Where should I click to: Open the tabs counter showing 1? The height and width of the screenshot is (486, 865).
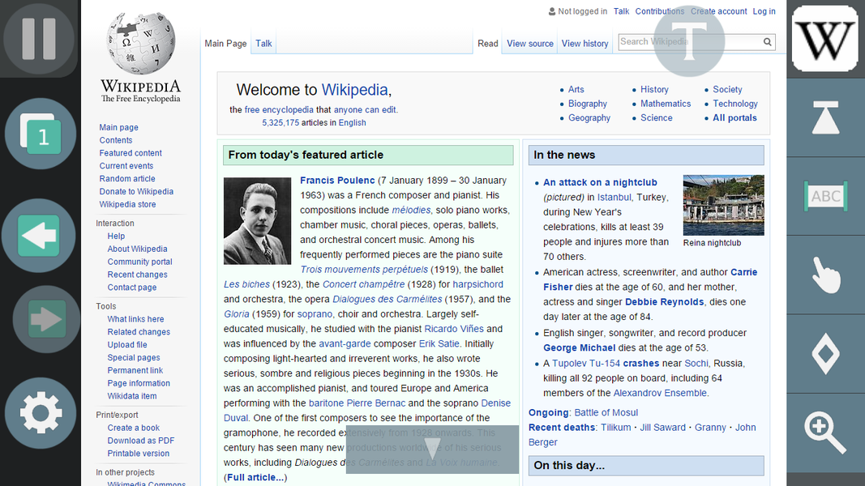coord(40,134)
